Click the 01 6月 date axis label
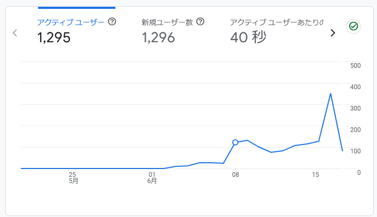 pos(152,177)
